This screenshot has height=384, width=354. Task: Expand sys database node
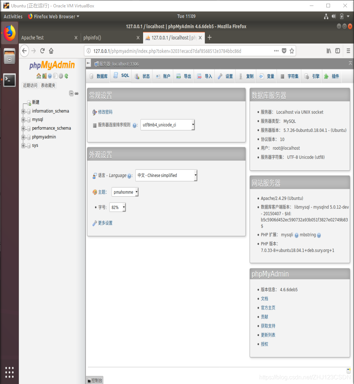(23, 146)
